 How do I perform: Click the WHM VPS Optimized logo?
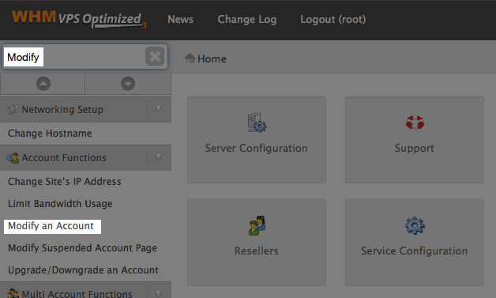coord(79,20)
